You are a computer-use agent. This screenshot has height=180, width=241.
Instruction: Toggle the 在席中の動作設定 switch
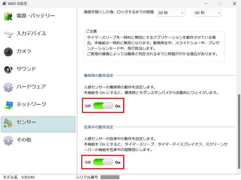coord(103,162)
